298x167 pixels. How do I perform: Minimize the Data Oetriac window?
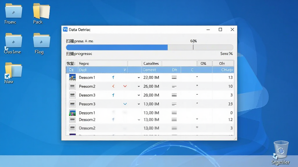coord(208,30)
